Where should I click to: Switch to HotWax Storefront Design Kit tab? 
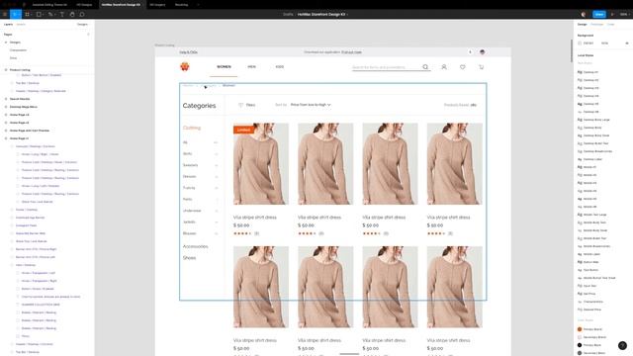pyautogui.click(x=121, y=5)
